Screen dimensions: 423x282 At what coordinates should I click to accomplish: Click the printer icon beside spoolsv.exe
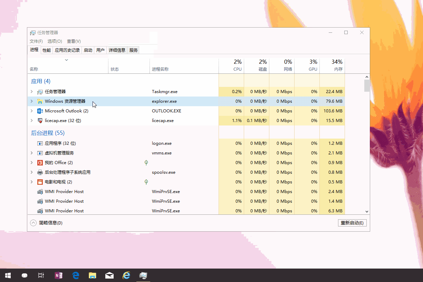coord(39,172)
